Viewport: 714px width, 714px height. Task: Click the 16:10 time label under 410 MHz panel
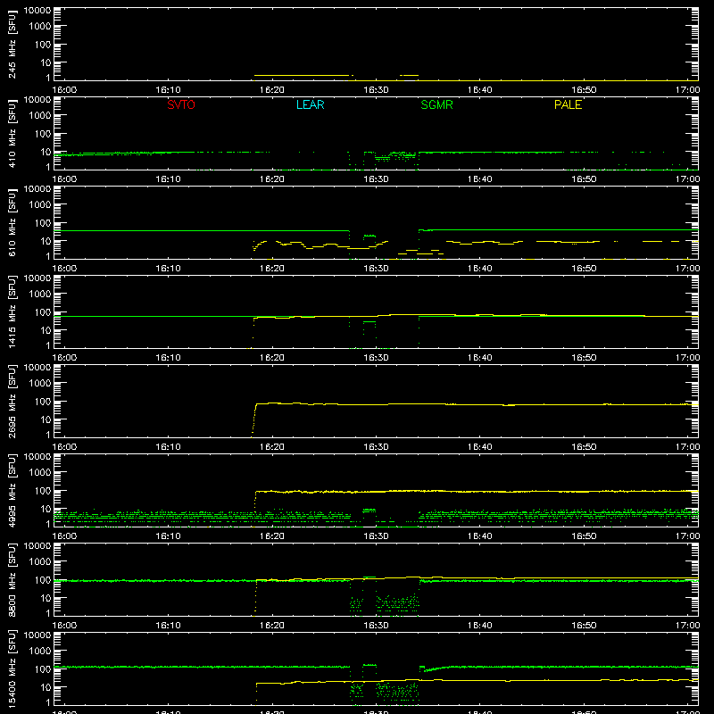coord(169,179)
